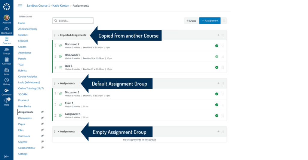Toggle published status of Exam 1
Screen dimensions: 308x160
point(217,105)
